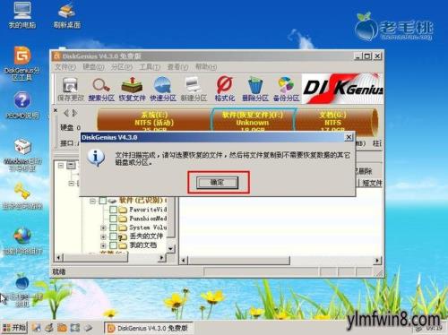
Task: Check the FavoriteVid folder checkbox
Action: (113, 210)
